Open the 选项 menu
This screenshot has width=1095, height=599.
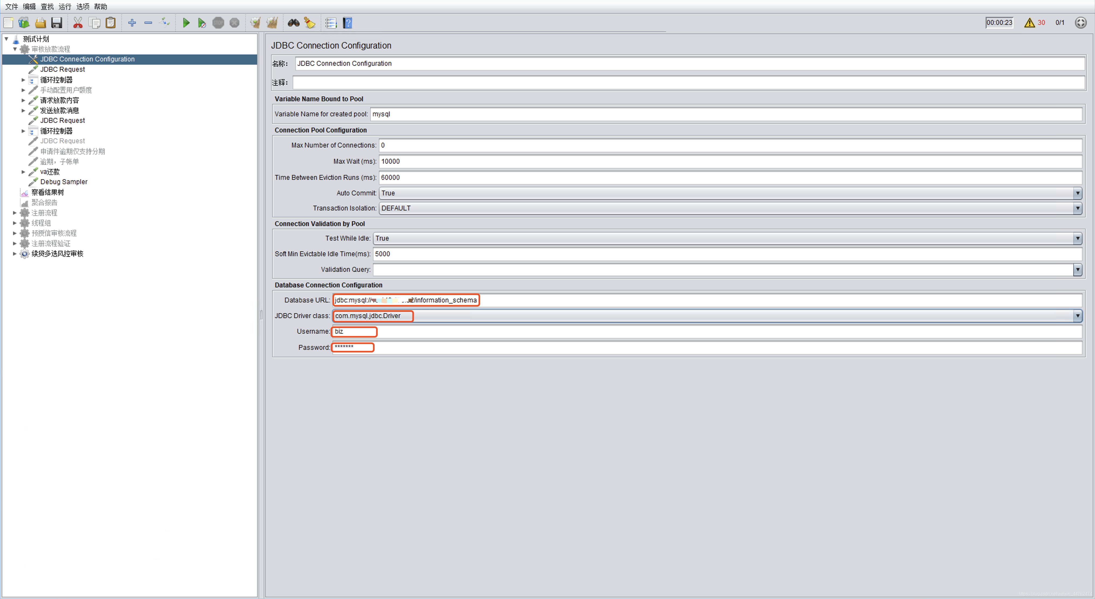tap(82, 6)
